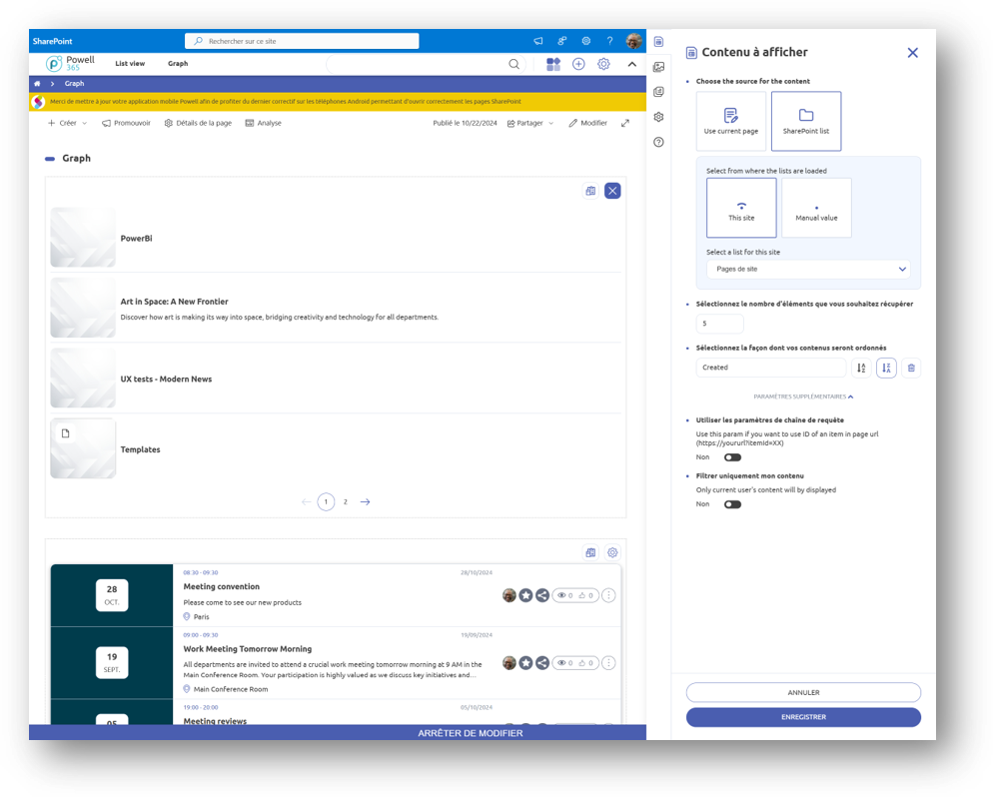Go to page 2 of the list

click(x=345, y=502)
